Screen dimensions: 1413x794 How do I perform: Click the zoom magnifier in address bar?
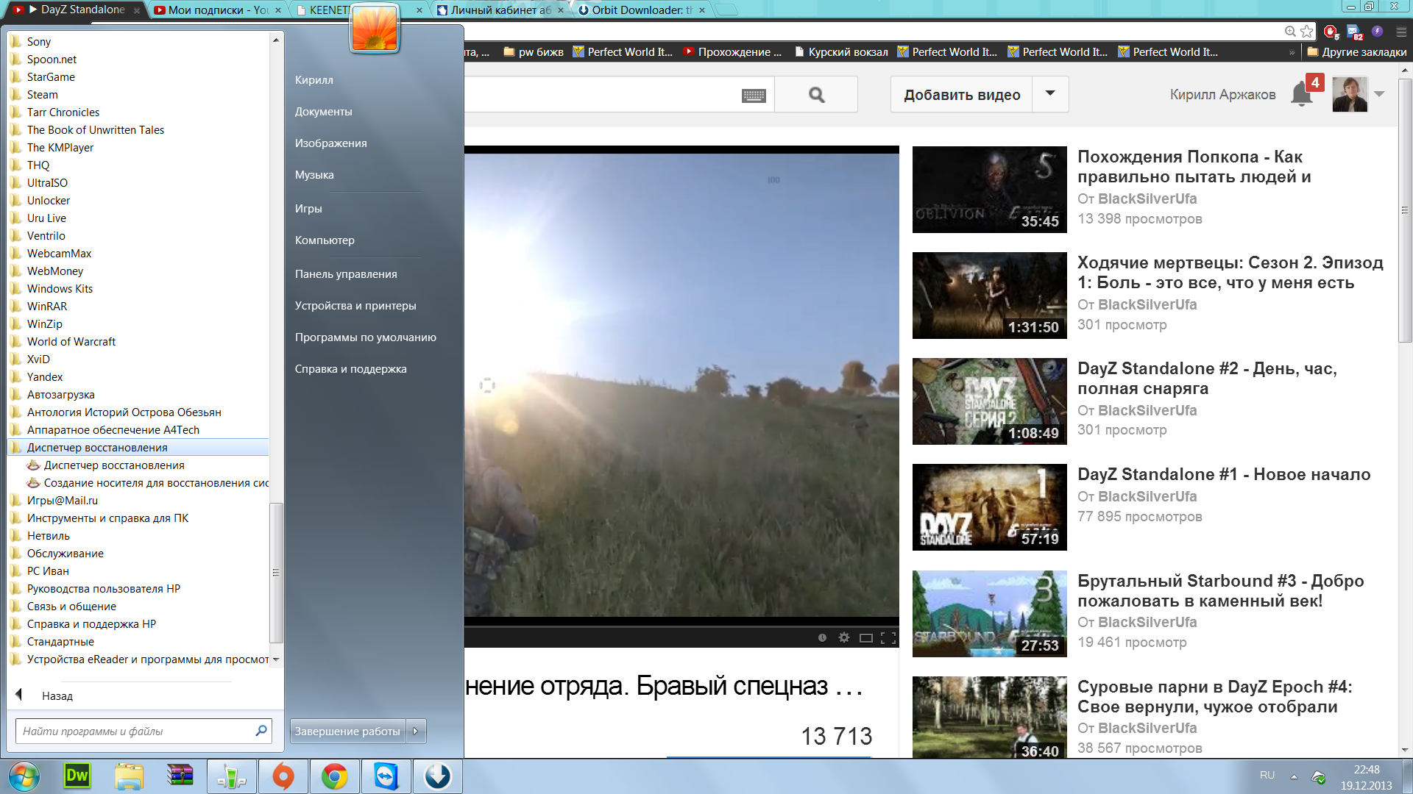(1290, 32)
